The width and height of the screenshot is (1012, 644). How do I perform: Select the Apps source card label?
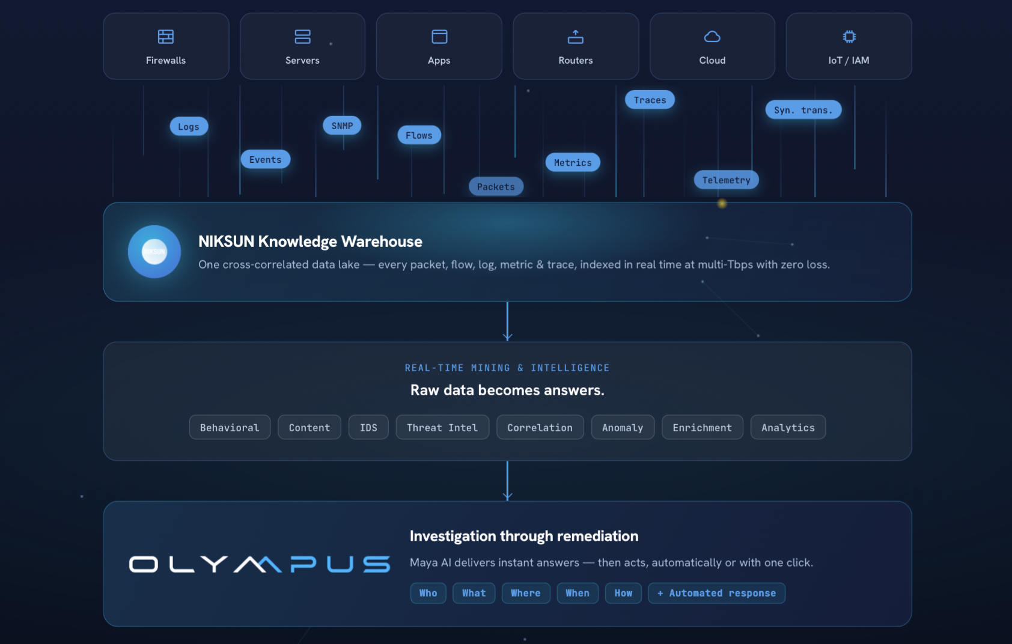439,60
